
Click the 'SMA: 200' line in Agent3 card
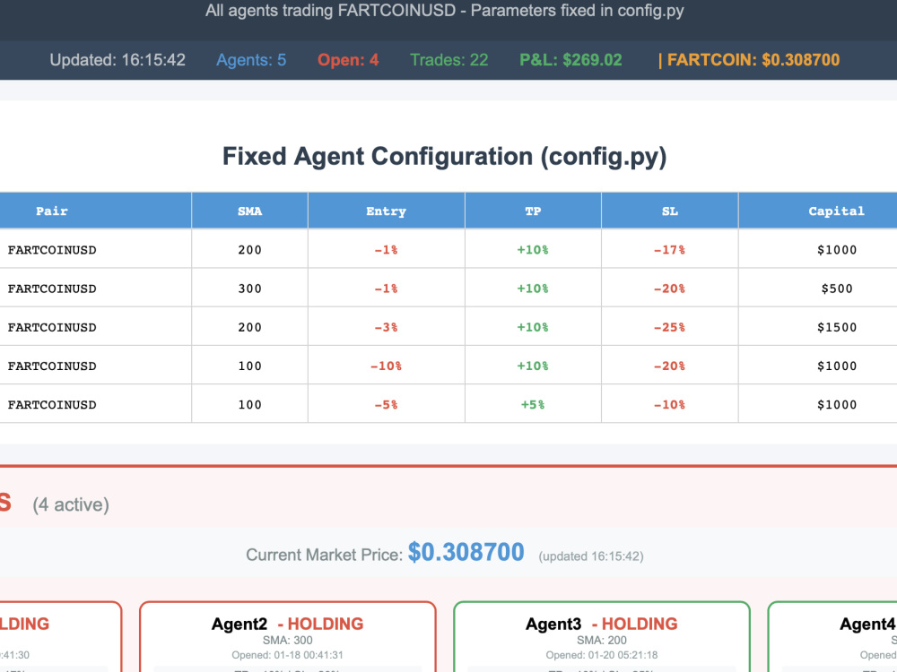coord(601,640)
